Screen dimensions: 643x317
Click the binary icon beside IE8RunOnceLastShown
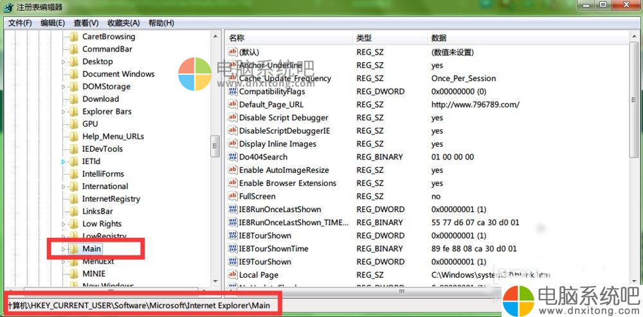[x=233, y=210]
